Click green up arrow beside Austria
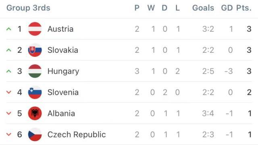This screenshot has height=145, width=258. coord(9,29)
